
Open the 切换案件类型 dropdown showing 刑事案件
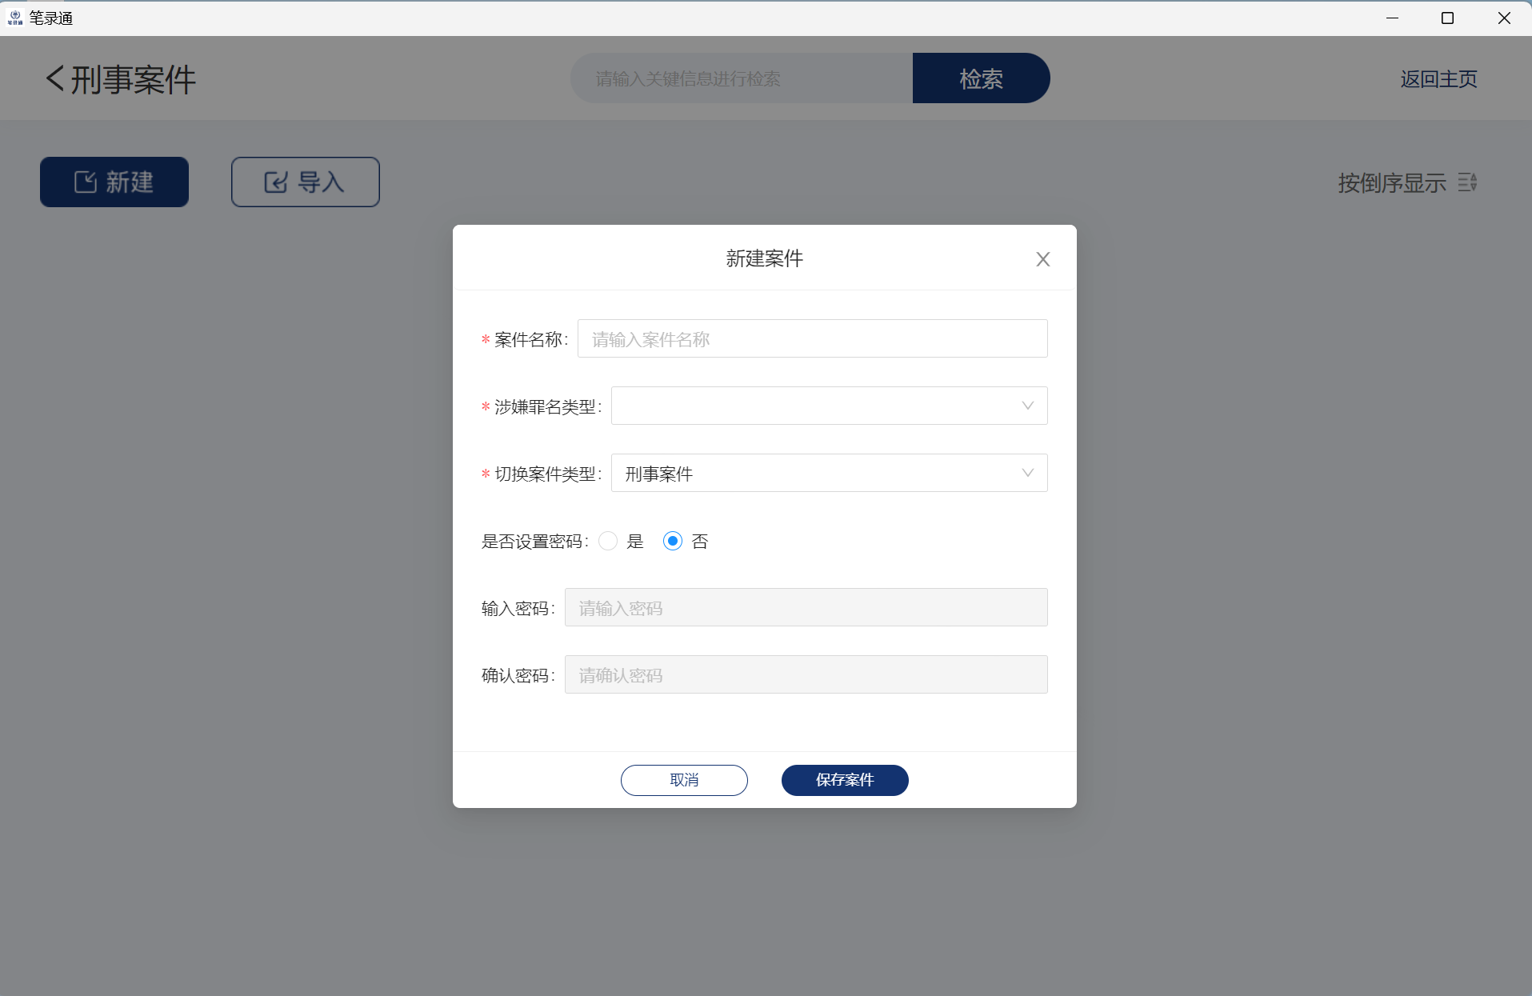(x=829, y=473)
